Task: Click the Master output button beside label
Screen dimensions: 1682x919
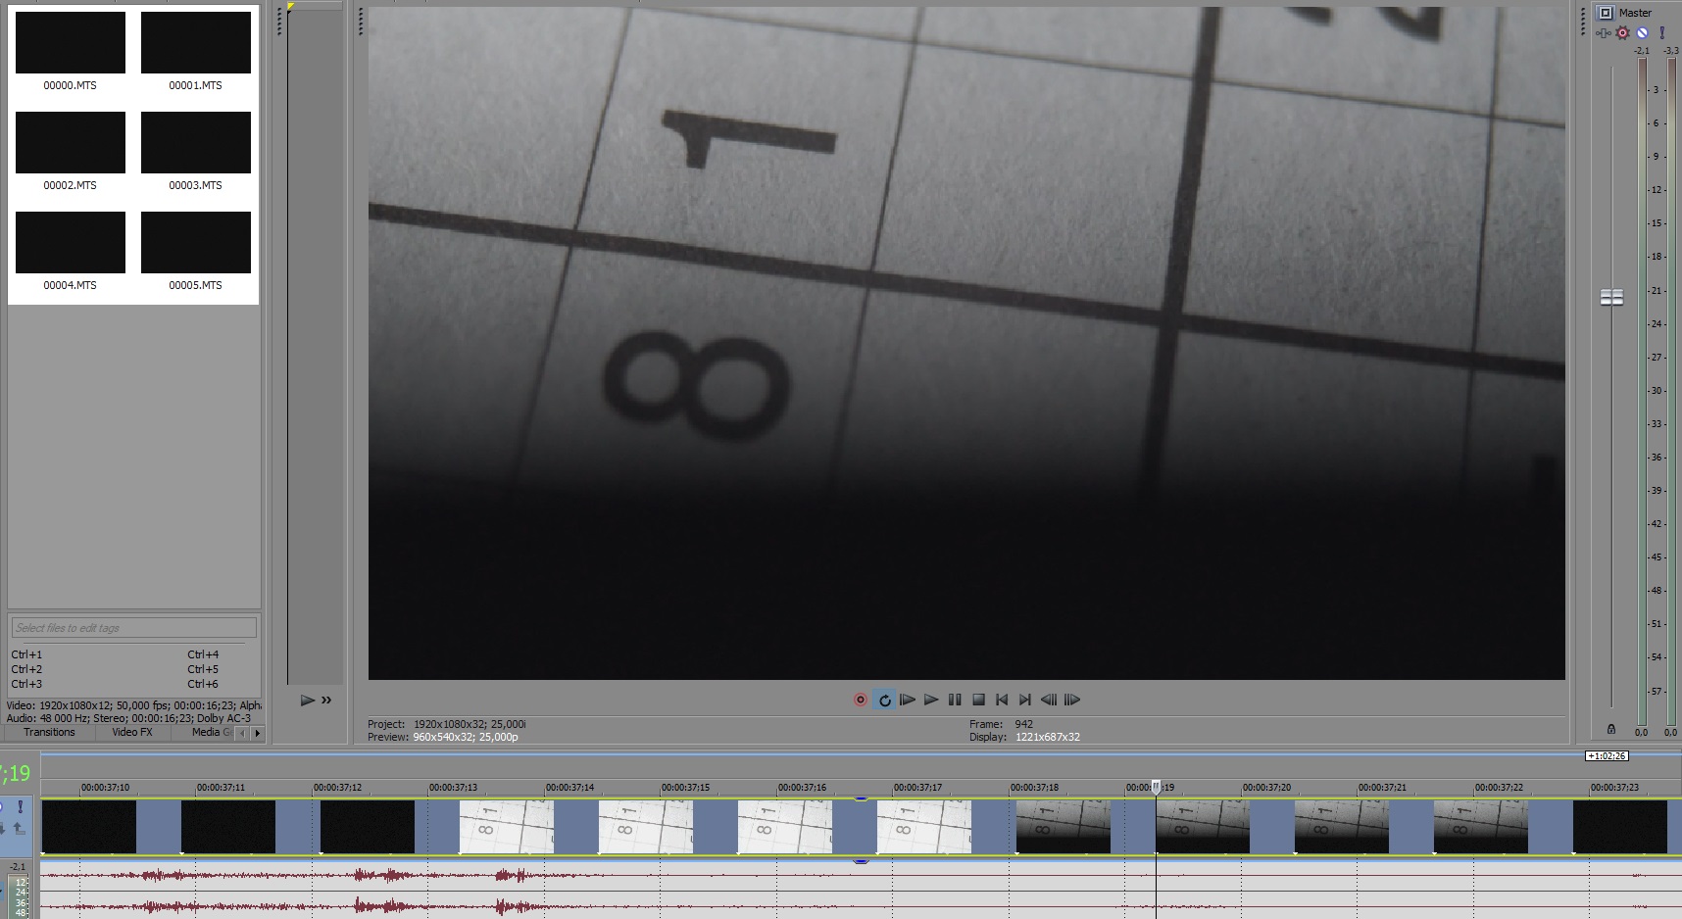Action: (1606, 13)
